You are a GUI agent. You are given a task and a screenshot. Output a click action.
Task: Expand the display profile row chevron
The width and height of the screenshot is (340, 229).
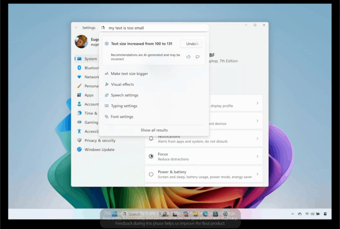[257, 103]
